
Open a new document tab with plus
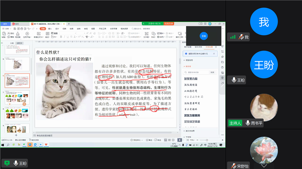tap(69, 24)
